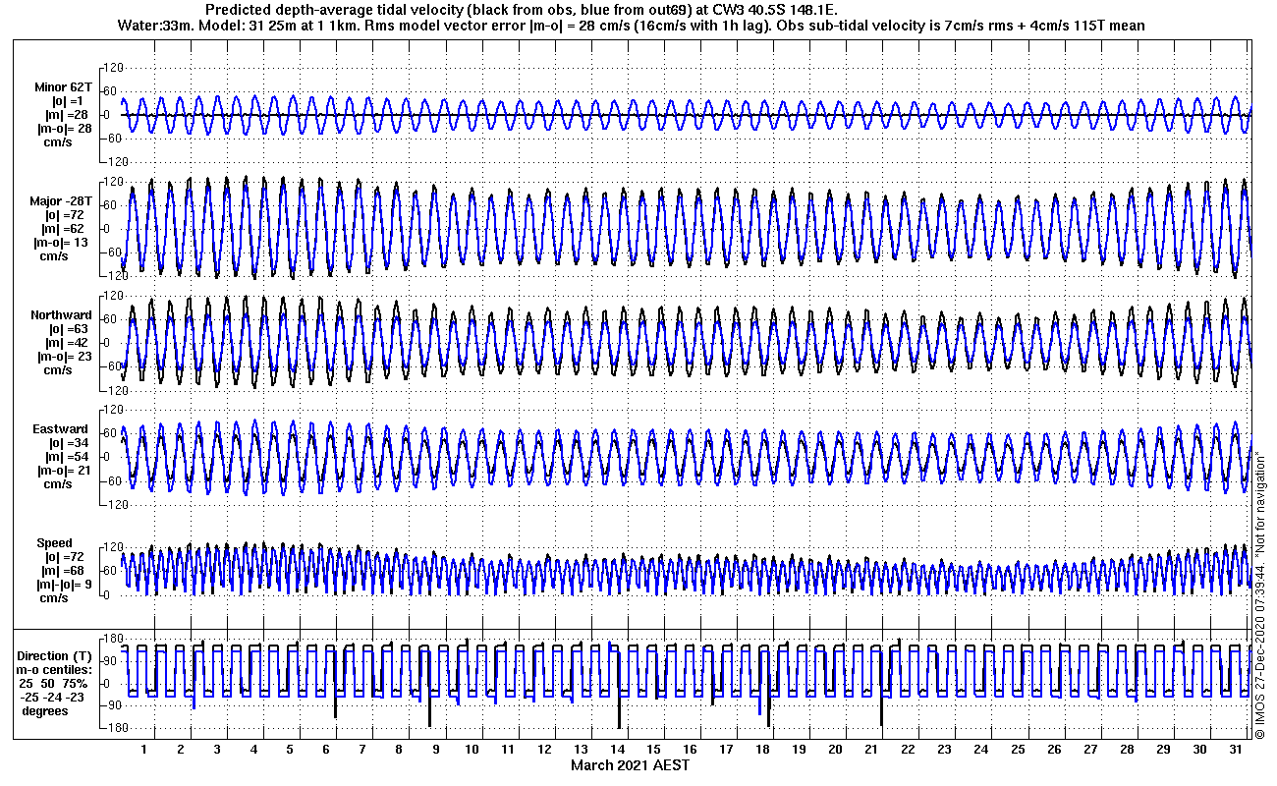
Task: Select "|m|-|o|= 9" in the Speed panel
Action: 64,585
